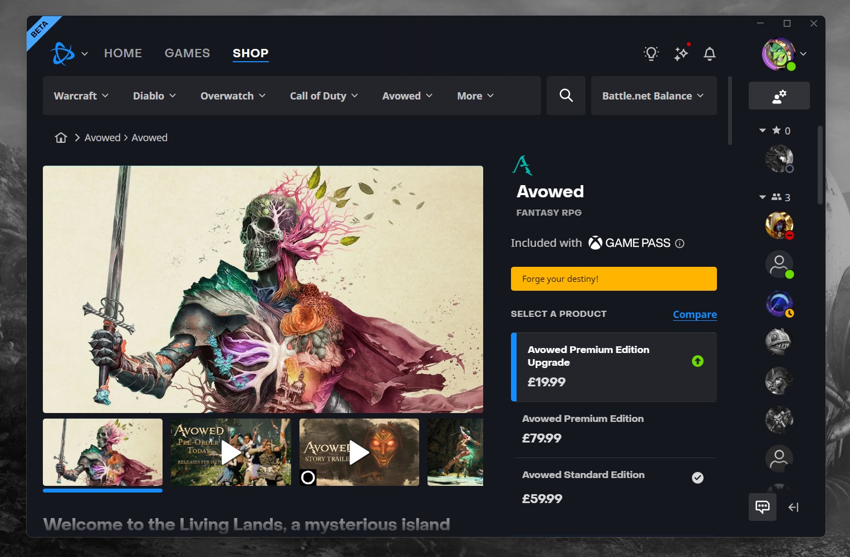Screen dimensions: 850x557
Task: Click the Avowed game title heading
Action: pyautogui.click(x=550, y=192)
